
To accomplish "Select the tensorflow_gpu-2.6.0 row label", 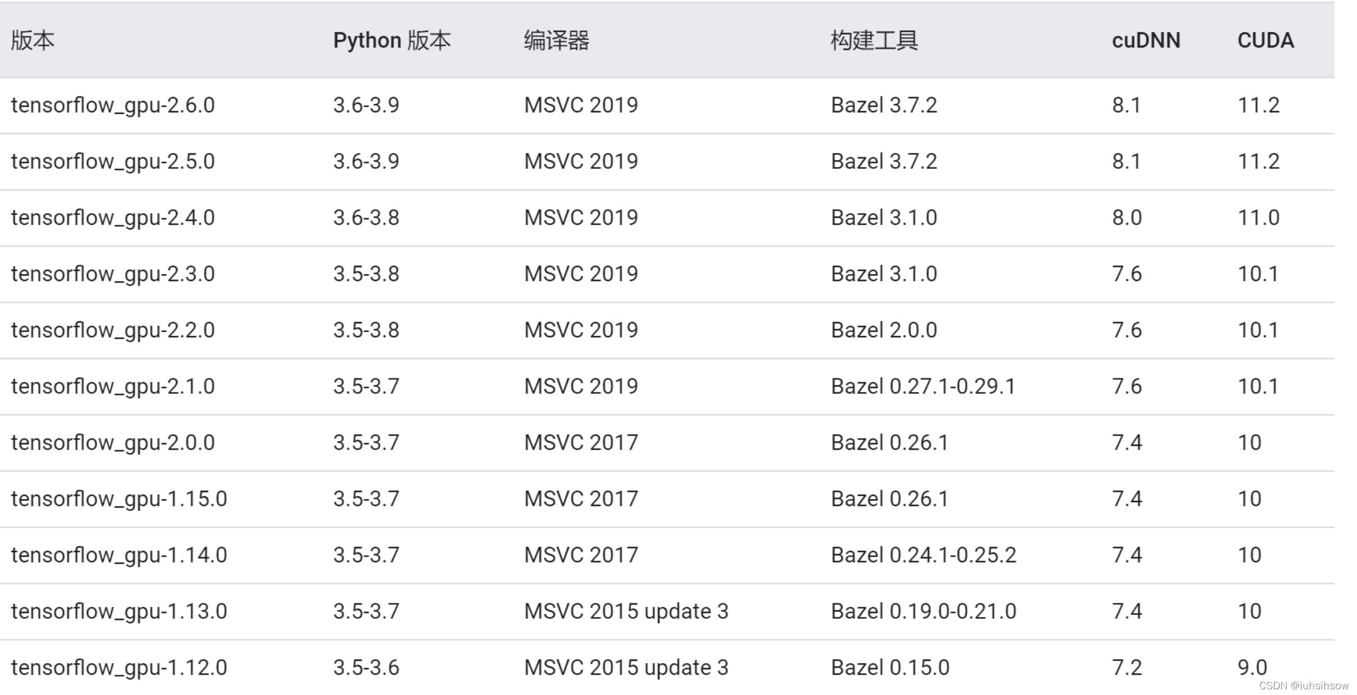I will (113, 105).
